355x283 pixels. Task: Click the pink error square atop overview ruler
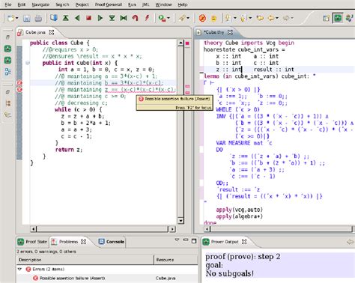tap(187, 43)
